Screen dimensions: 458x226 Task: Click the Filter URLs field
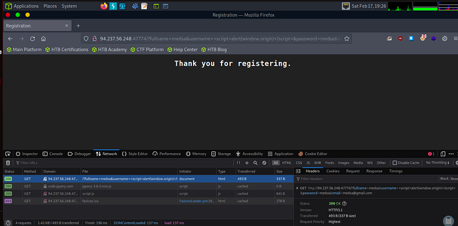(x=124, y=163)
